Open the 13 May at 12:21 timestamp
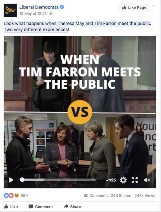 tap(33, 14)
